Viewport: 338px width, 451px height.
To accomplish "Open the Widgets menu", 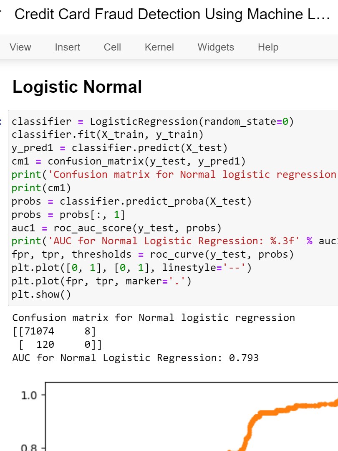I will pyautogui.click(x=215, y=47).
